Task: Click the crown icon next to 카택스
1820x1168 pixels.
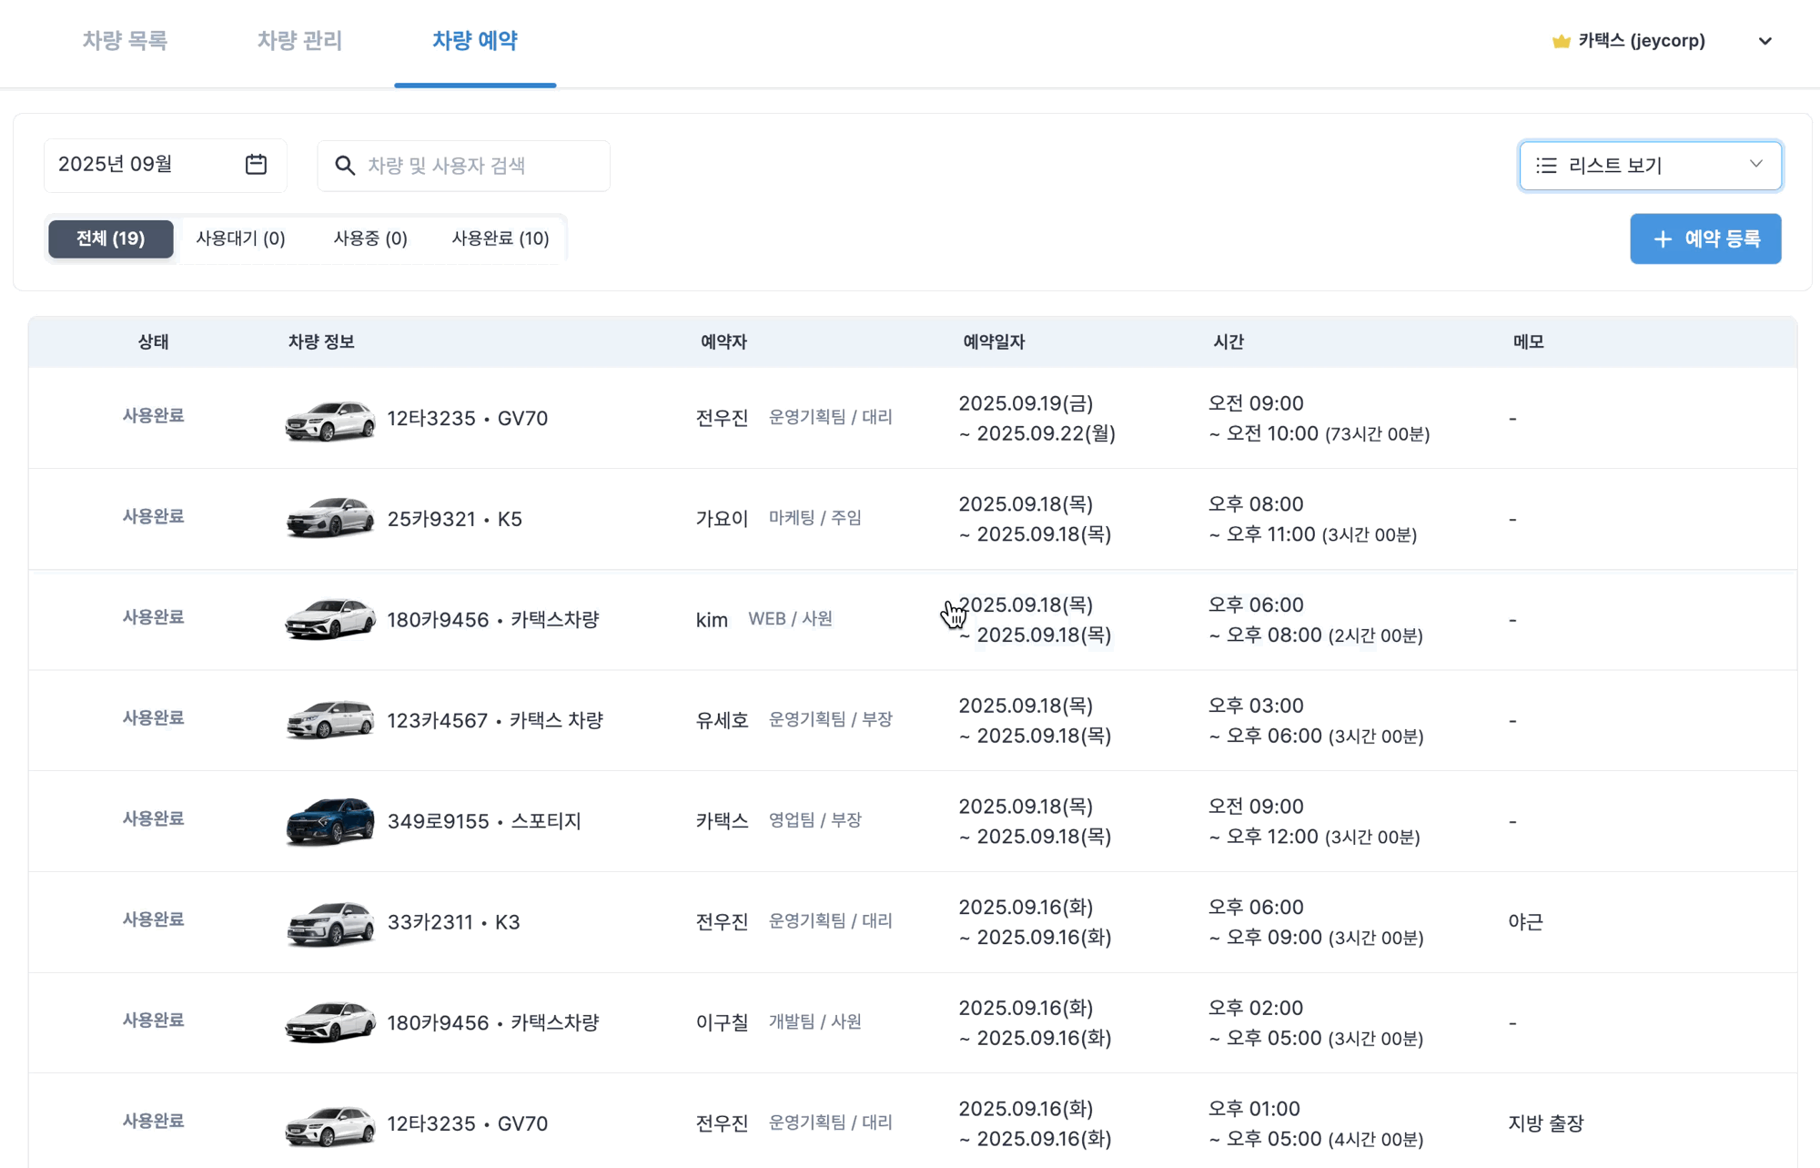Action: tap(1561, 41)
